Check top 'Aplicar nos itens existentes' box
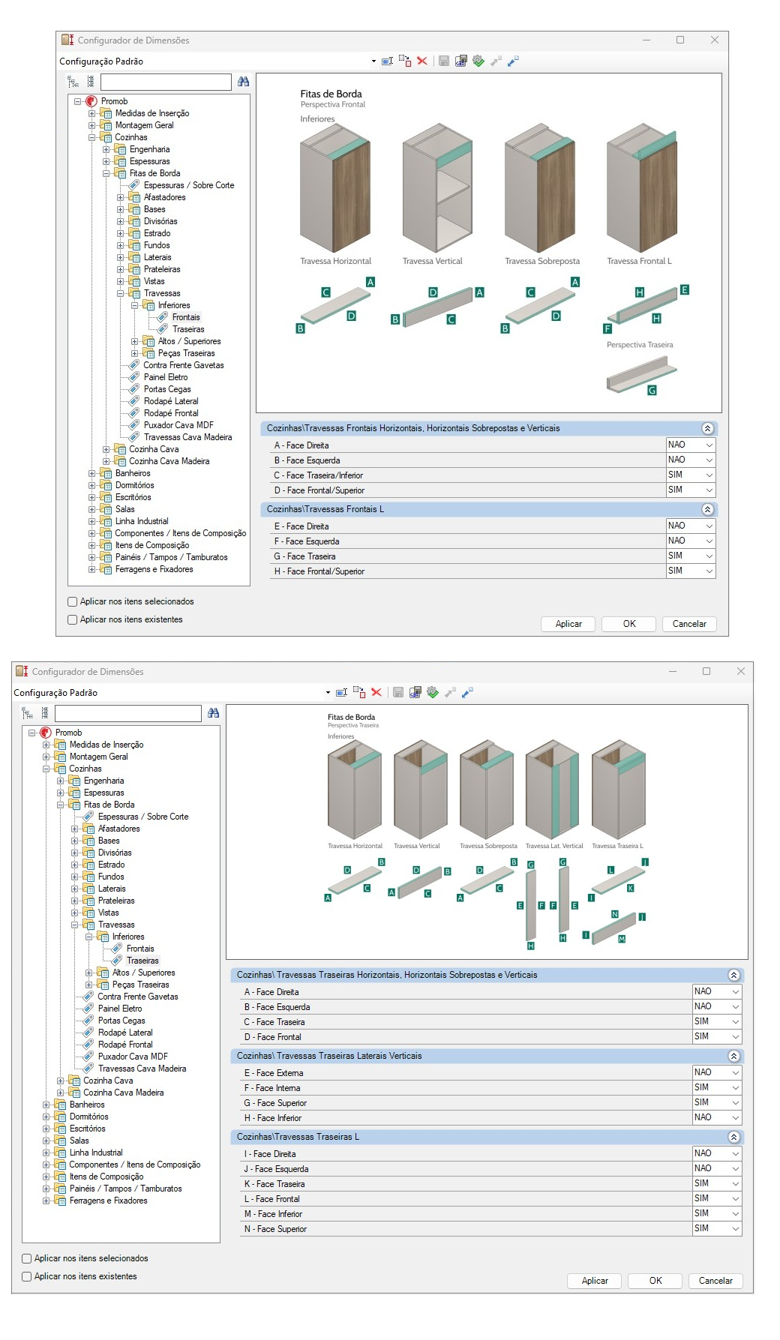 point(73,619)
